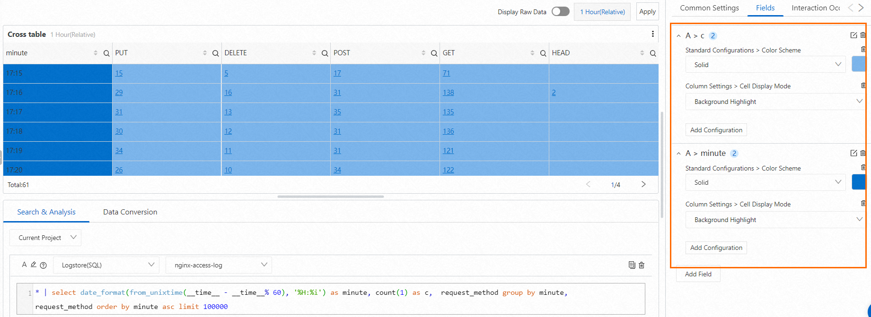The image size is (871, 317).
Task: Search within the POST column
Action: click(x=434, y=53)
